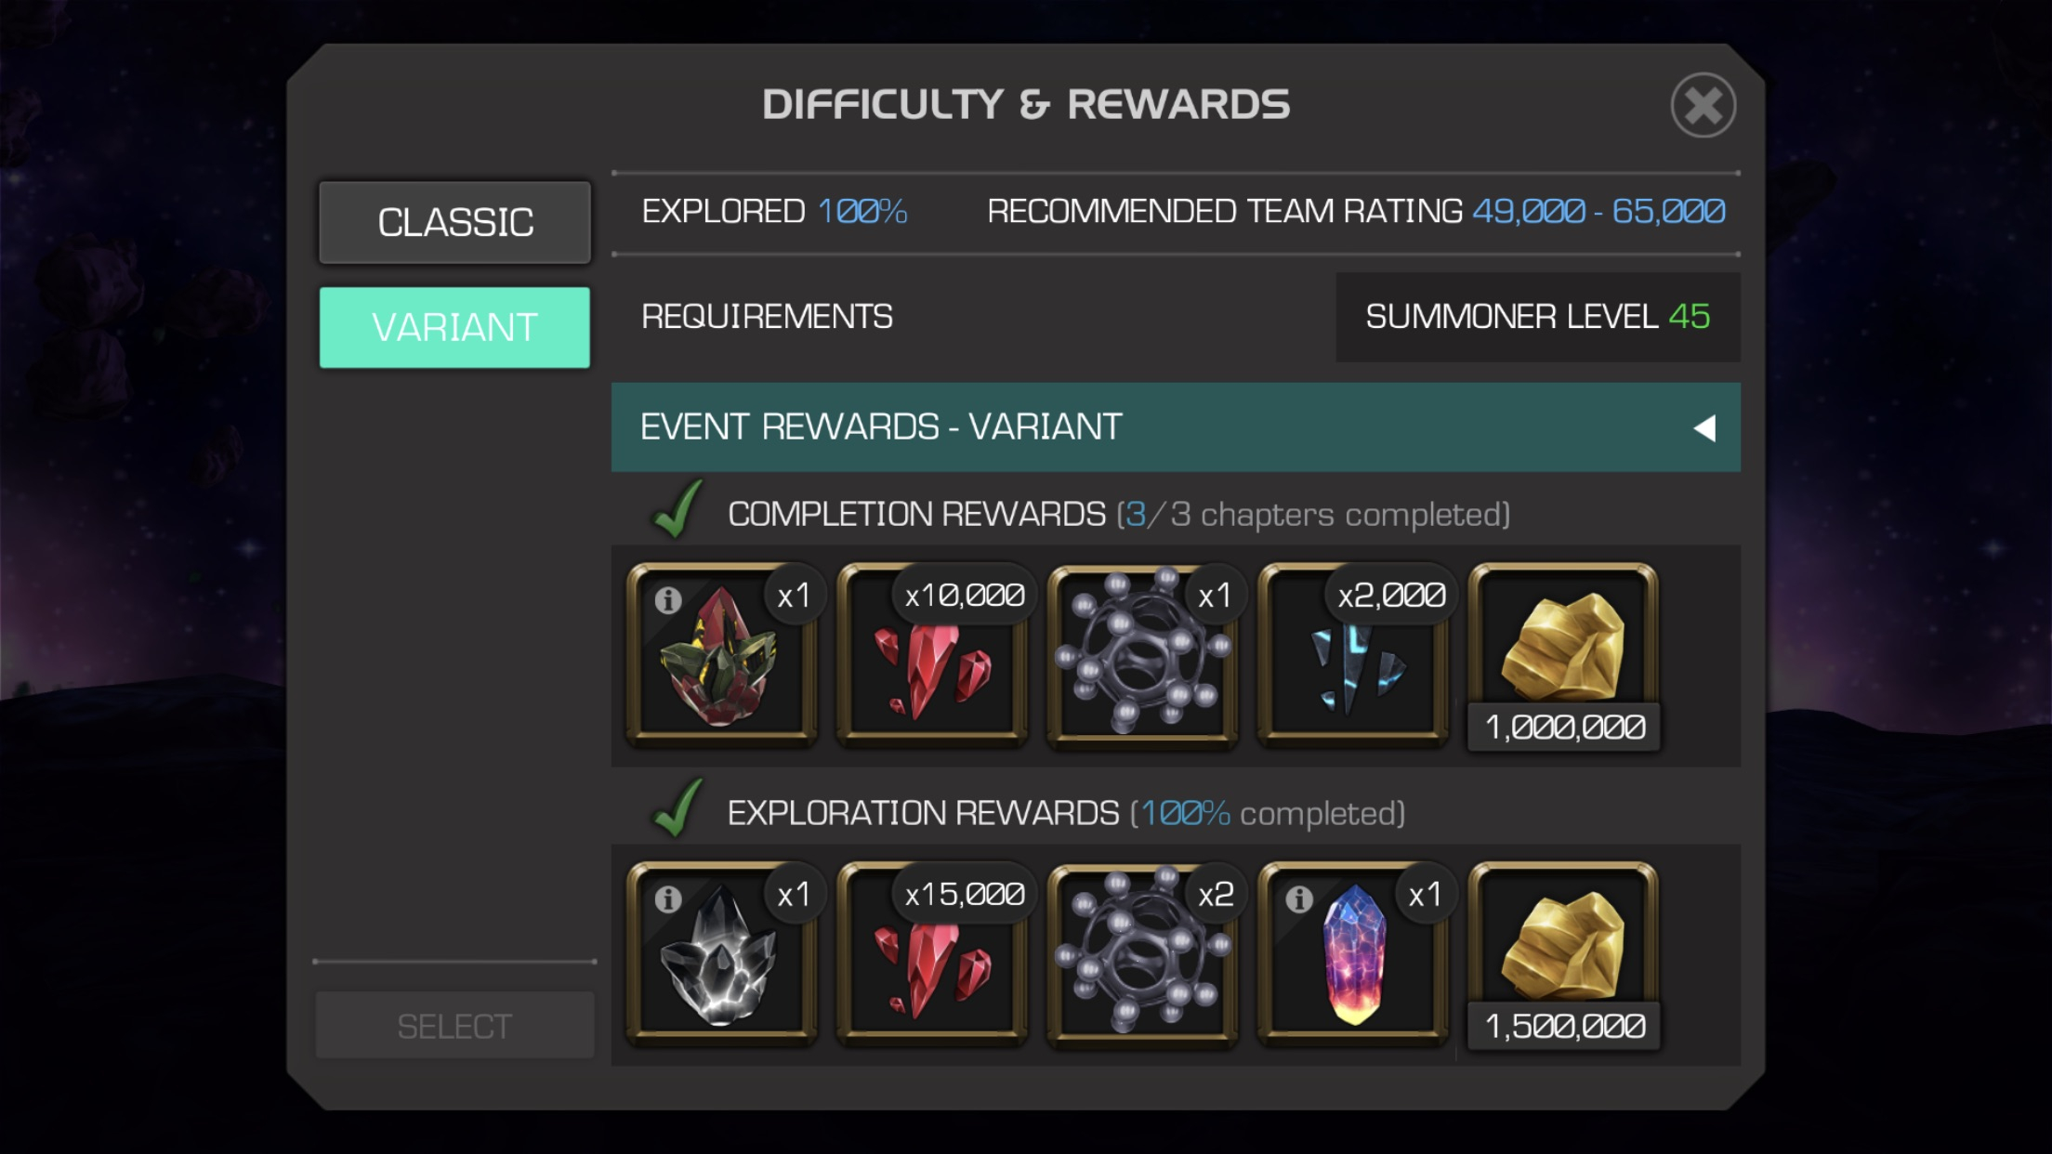2052x1154 pixels.
Task: Click the Select button
Action: pos(454,1025)
